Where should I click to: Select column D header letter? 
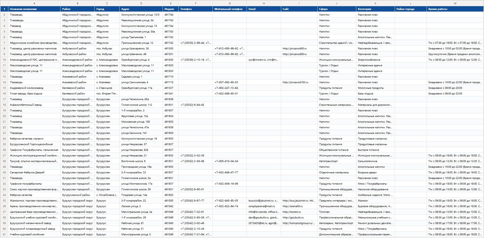[x=141, y=3]
